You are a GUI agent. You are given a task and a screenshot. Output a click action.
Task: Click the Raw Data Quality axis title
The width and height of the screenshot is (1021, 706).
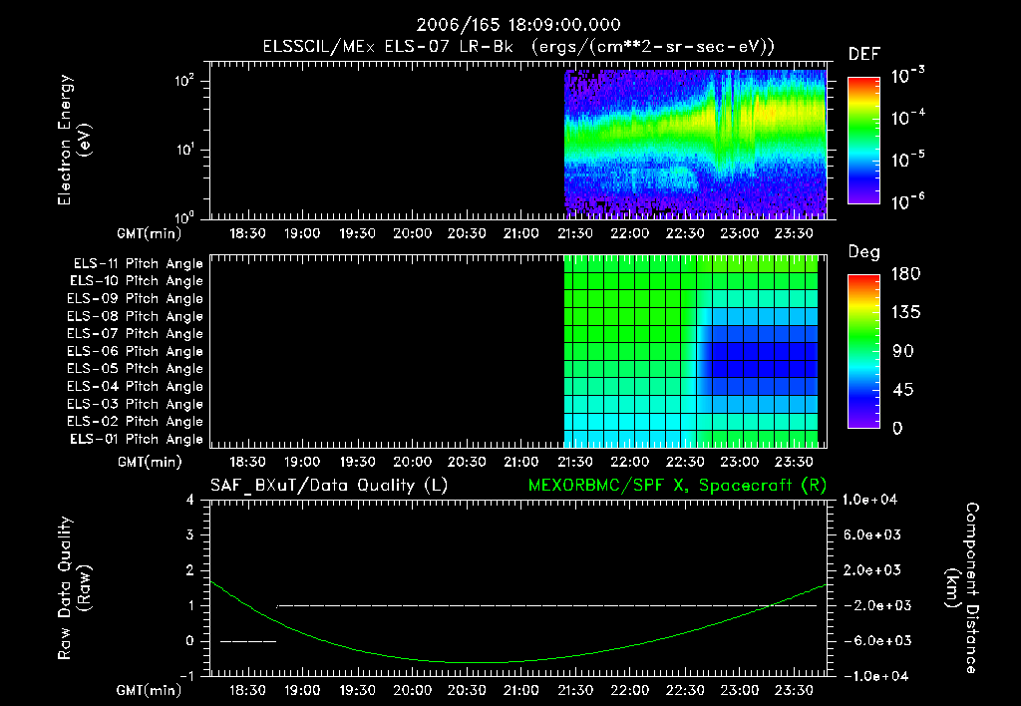click(74, 588)
